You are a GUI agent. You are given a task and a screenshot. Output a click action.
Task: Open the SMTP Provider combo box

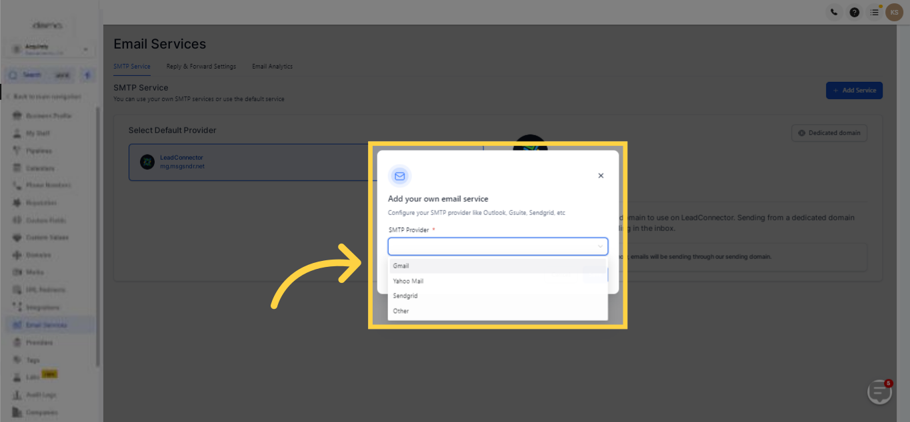click(x=498, y=246)
